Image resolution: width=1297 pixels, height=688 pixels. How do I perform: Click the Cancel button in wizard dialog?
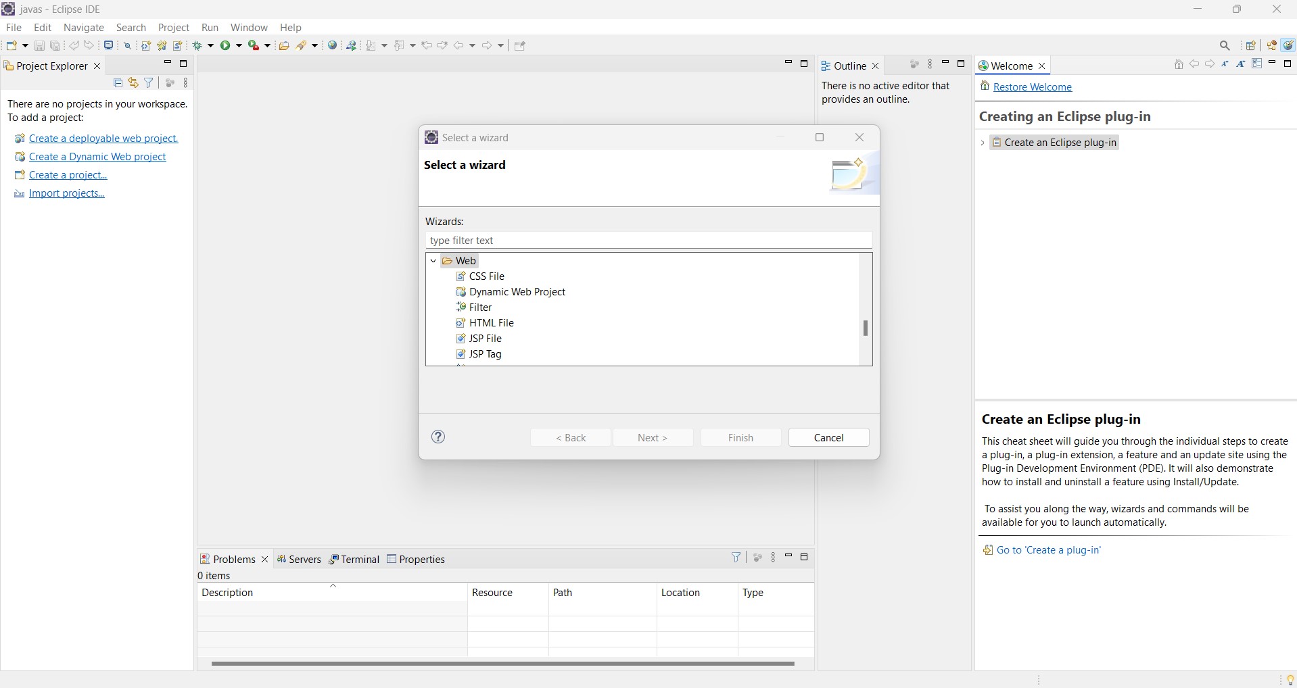[828, 438]
